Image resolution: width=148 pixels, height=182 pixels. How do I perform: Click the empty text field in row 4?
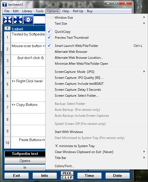pyautogui.click(x=28, y=72)
